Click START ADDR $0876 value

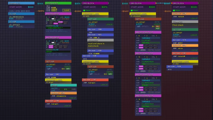104,7
